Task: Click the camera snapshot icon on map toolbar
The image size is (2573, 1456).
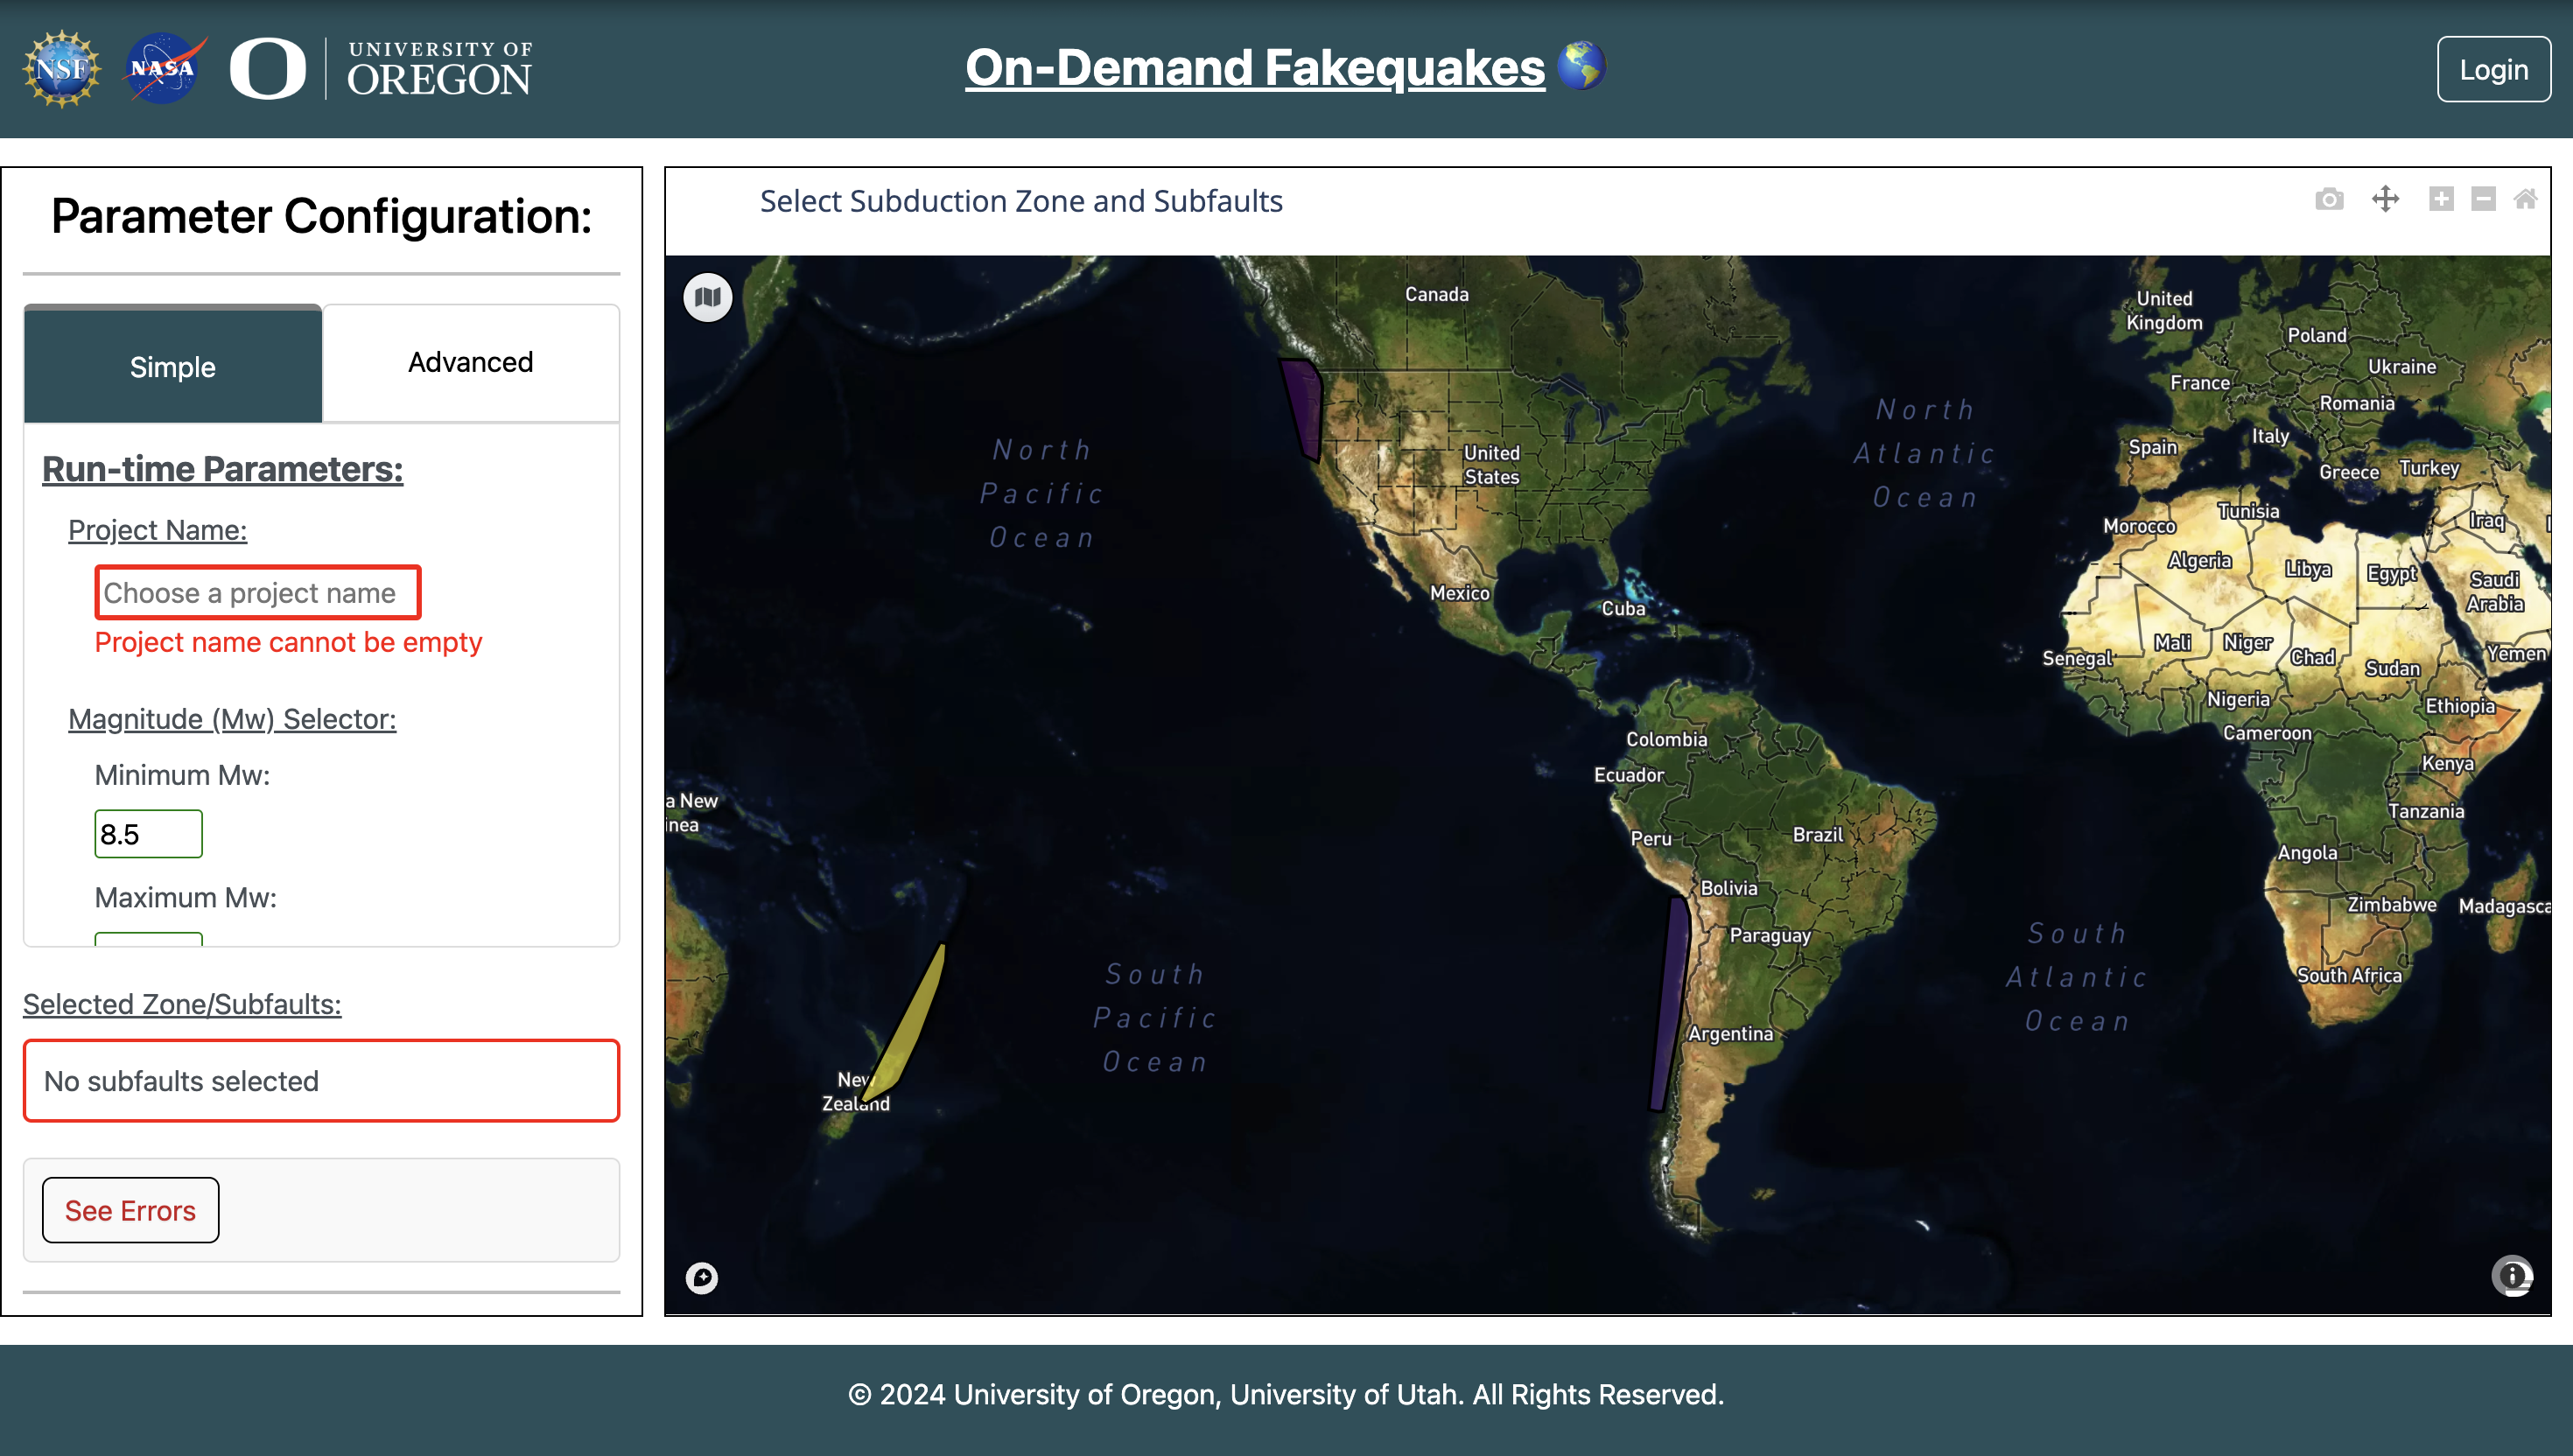Action: coord(2329,199)
